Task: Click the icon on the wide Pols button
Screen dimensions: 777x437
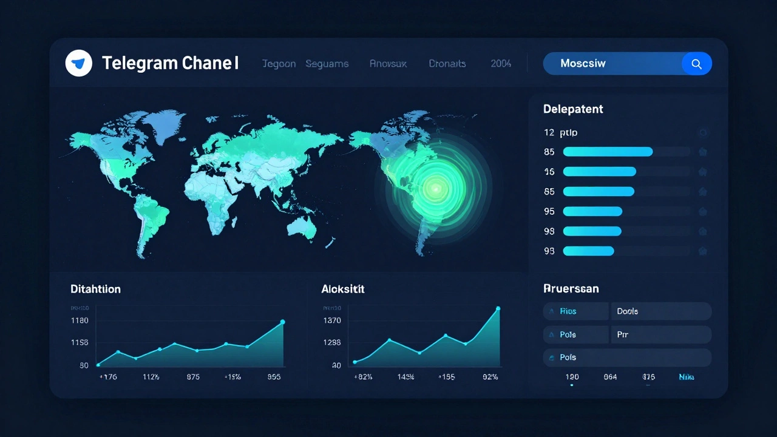Action: pos(553,357)
